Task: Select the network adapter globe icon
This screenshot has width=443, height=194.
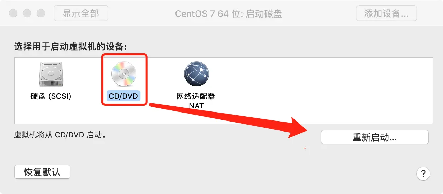Action: coord(196,74)
